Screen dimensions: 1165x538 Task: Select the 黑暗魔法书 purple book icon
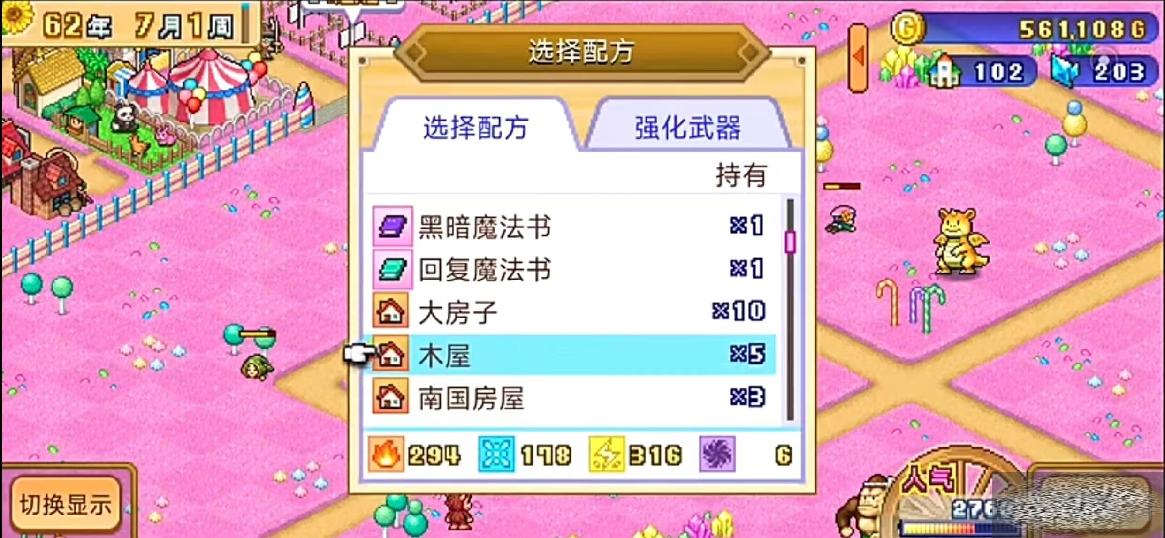(x=392, y=226)
